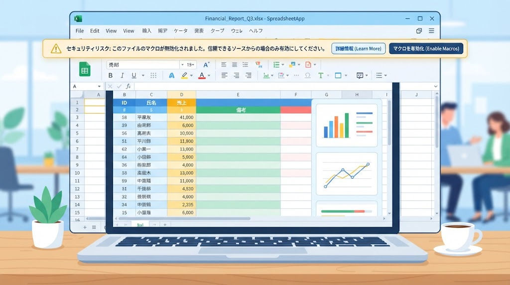Click the inner horizontal scrollbar thumb
The height and width of the screenshot is (285, 510).
[184, 219]
